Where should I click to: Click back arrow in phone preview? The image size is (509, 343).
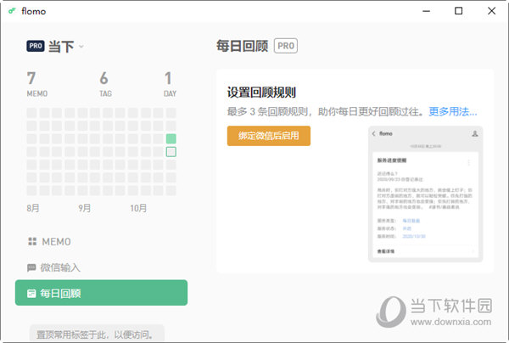tap(373, 133)
